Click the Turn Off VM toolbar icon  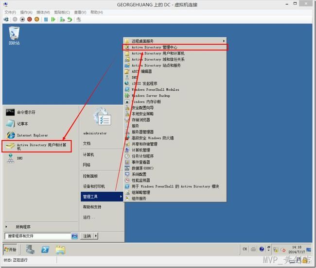tap(22, 19)
